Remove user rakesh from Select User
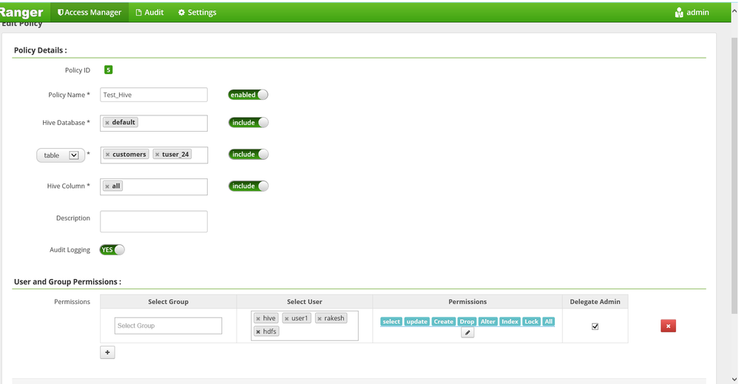The height and width of the screenshot is (384, 739). click(320, 318)
